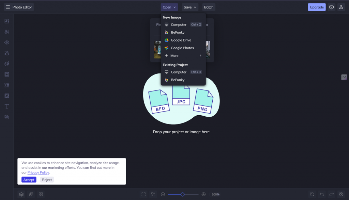Open the Privacy Policy link
This screenshot has height=200, width=349.
[x=38, y=172]
